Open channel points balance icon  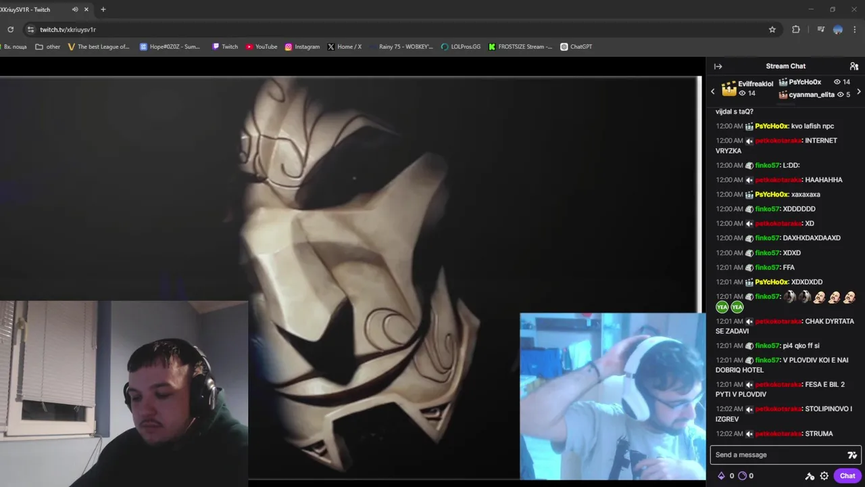click(742, 476)
